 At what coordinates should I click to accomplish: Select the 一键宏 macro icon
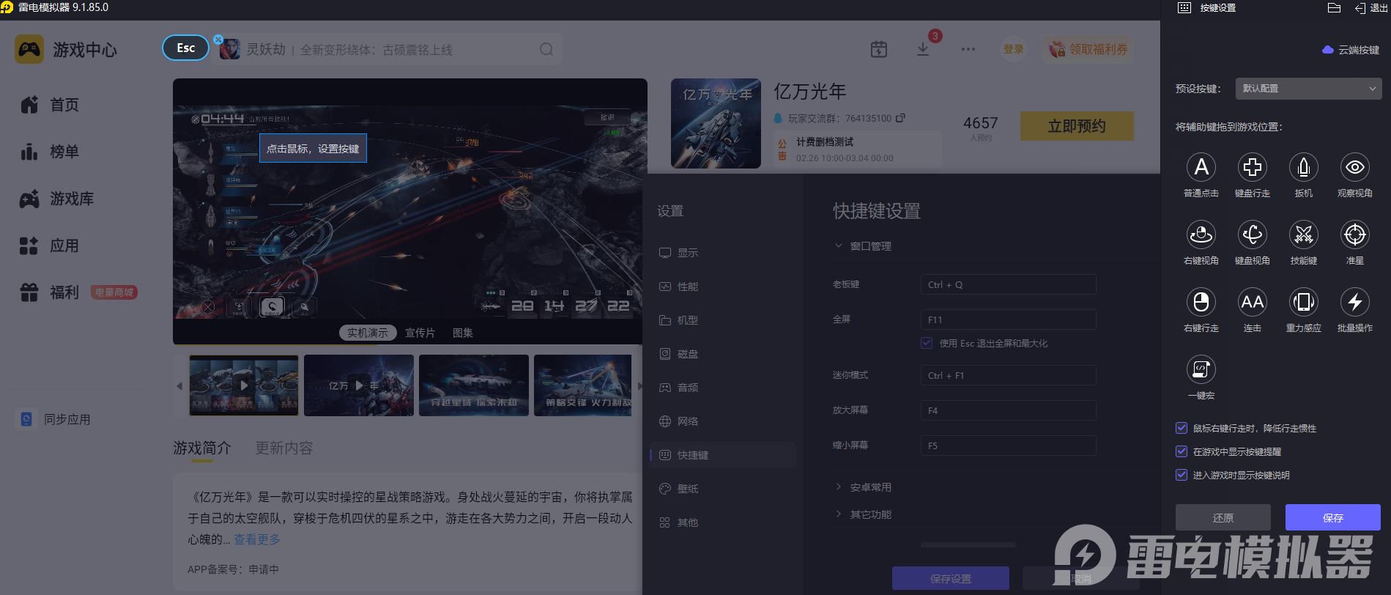(1201, 370)
